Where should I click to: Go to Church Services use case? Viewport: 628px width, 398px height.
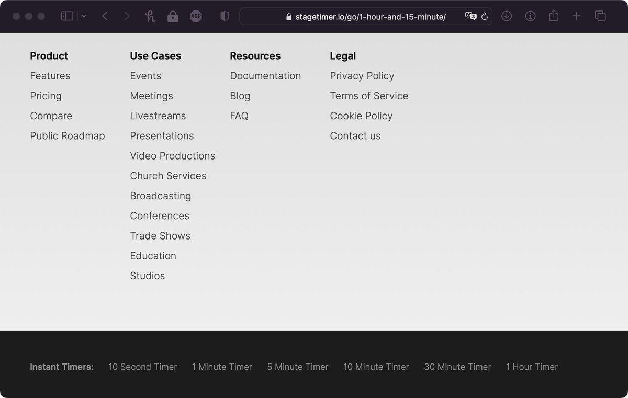tap(168, 176)
